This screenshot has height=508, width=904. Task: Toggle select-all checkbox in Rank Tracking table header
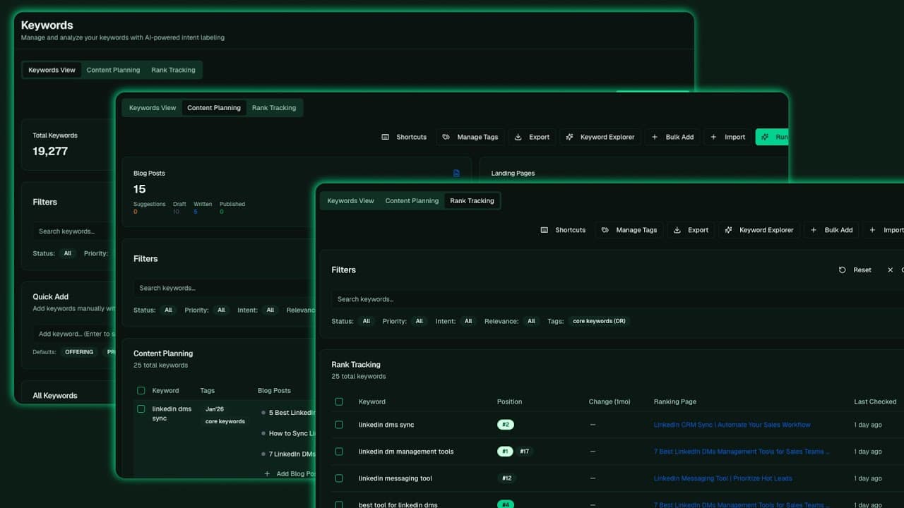pyautogui.click(x=339, y=401)
